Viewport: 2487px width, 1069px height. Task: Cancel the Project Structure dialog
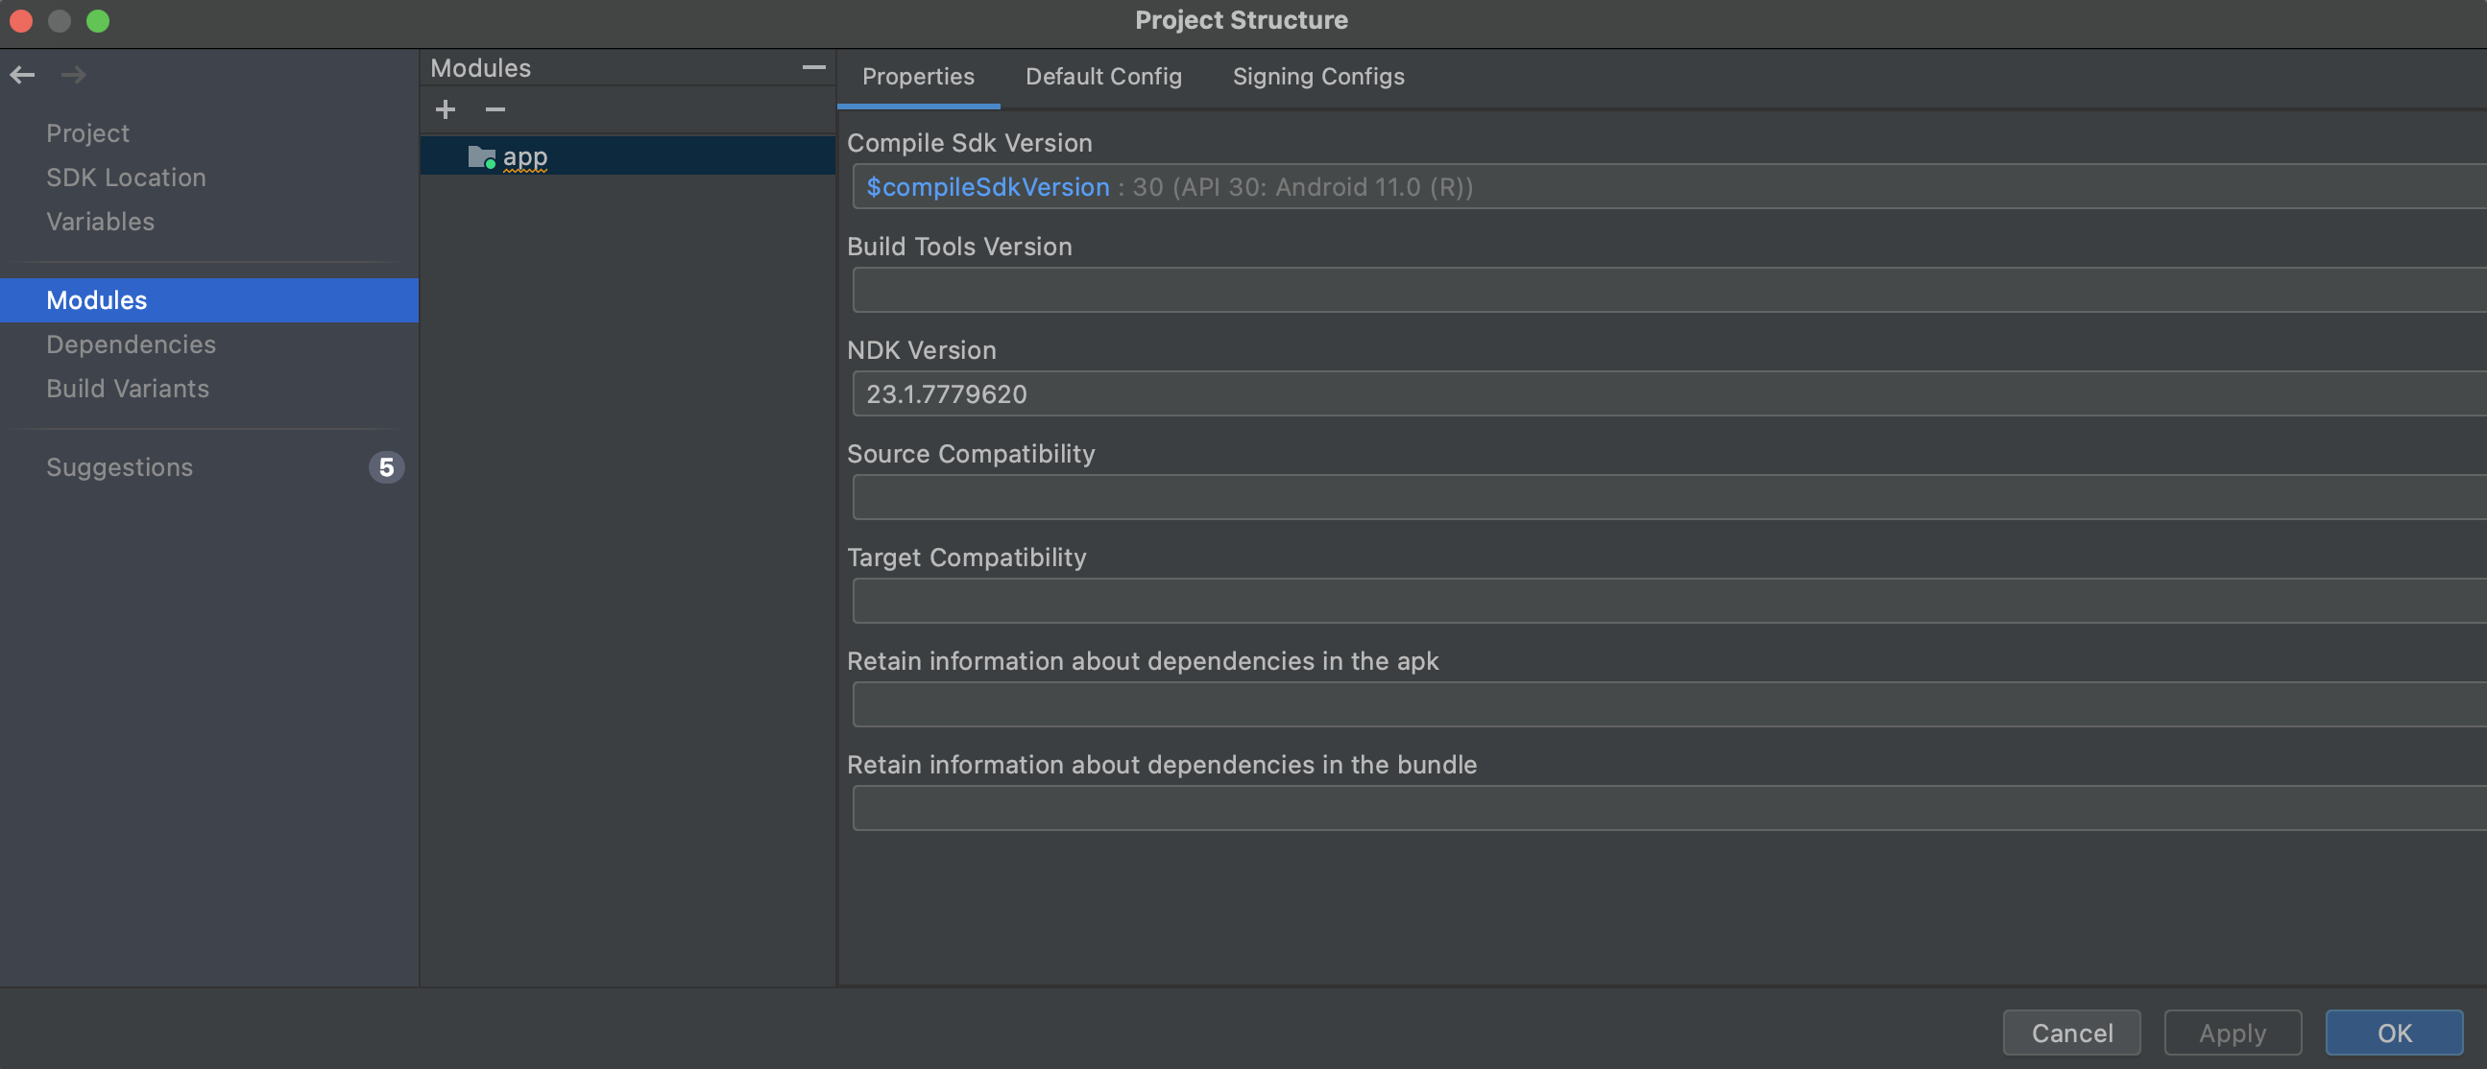2072,1033
